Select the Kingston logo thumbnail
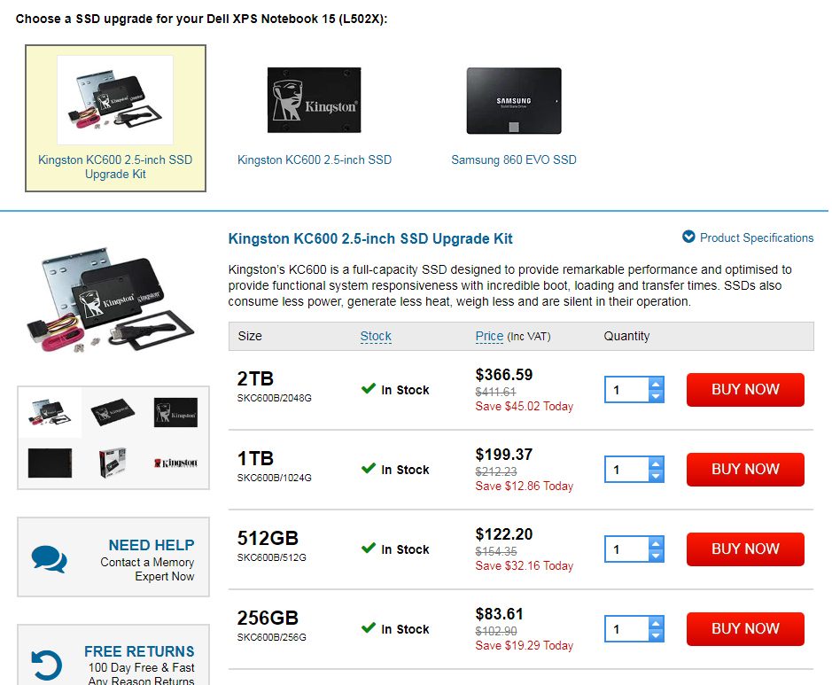 pyautogui.click(x=175, y=463)
